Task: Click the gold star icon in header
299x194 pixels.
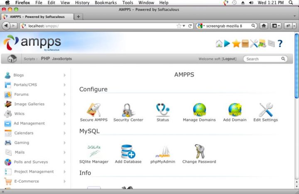Action: click(x=236, y=43)
